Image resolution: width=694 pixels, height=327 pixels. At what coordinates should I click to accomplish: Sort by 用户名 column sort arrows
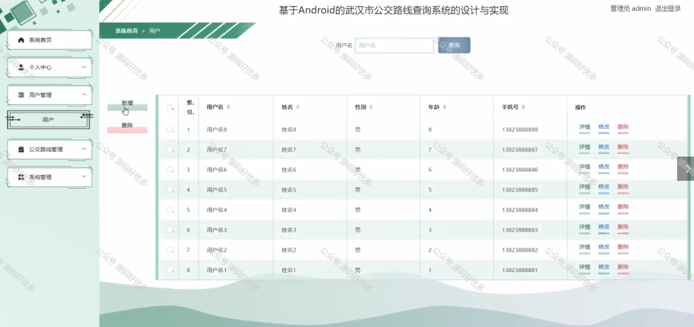tap(228, 107)
